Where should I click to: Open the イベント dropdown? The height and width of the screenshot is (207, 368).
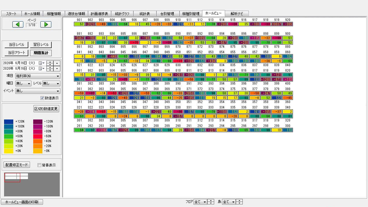click(x=38, y=91)
